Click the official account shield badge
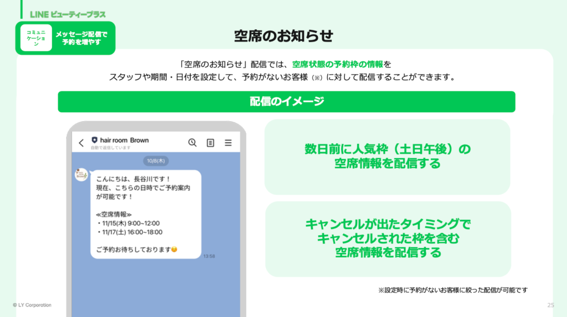 pyautogui.click(x=94, y=141)
